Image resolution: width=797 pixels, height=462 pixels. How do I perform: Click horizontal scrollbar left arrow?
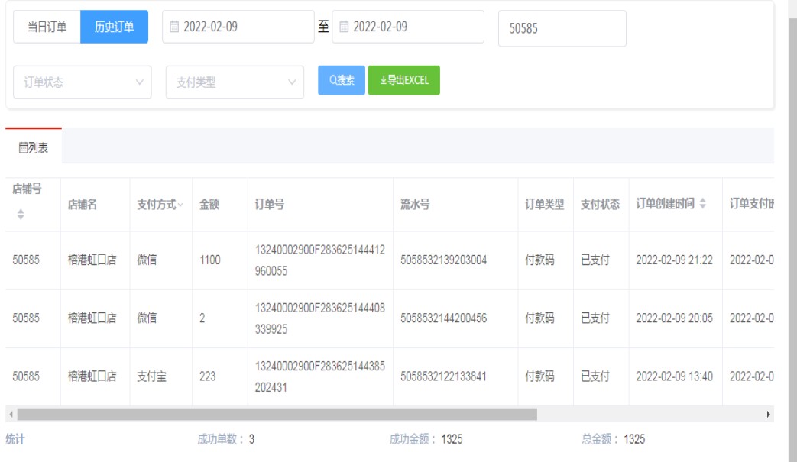[10, 414]
